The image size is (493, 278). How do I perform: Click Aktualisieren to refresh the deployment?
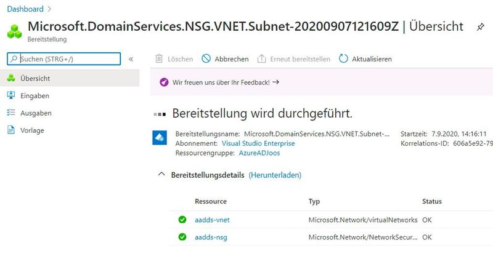pos(365,59)
